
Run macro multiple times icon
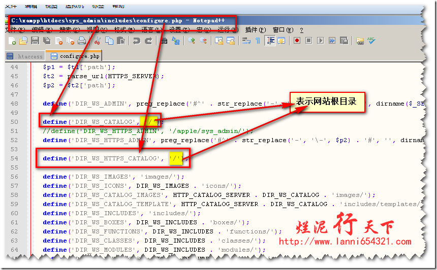click(332, 41)
